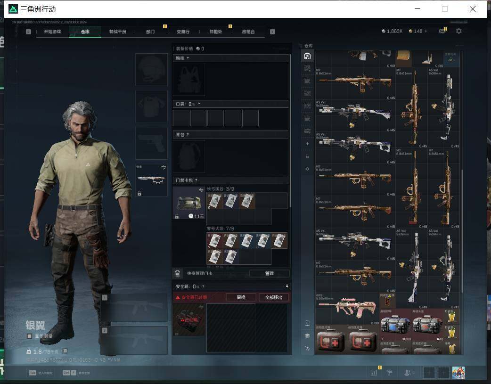Select the melee knife slot
Viewport: 491px width, 384px height.
[x=151, y=180]
